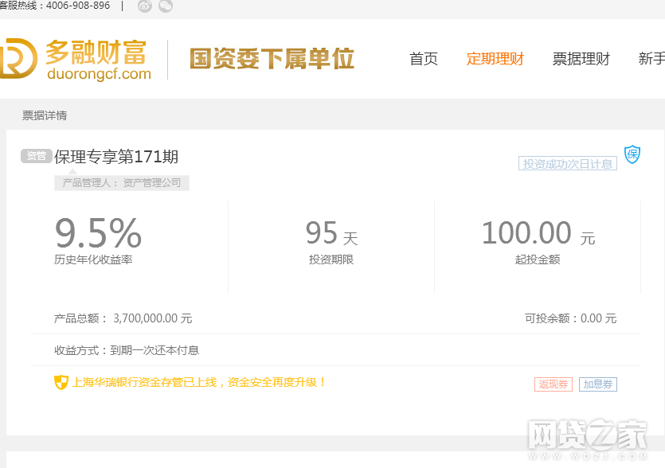Click 产品管理人 资产管理公司 tooltip
Image resolution: width=665 pixels, height=468 pixels.
[x=122, y=183]
